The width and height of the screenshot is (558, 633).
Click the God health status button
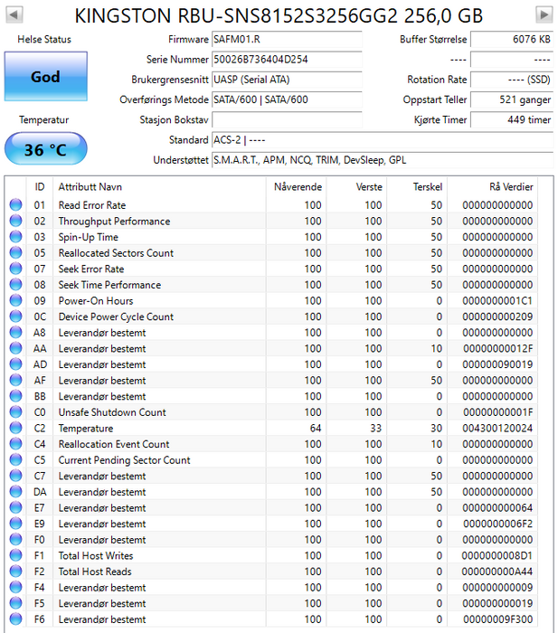coord(45,77)
